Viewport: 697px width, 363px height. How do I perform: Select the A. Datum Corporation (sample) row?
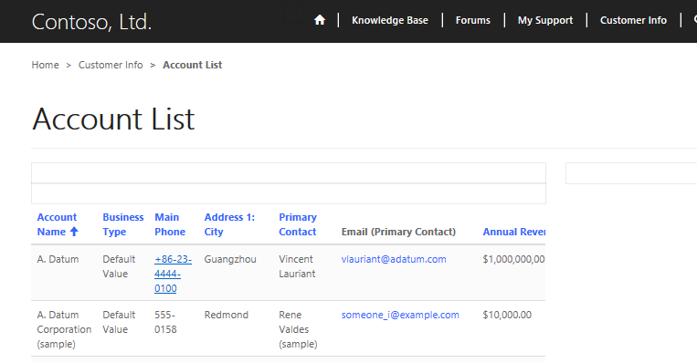289,328
